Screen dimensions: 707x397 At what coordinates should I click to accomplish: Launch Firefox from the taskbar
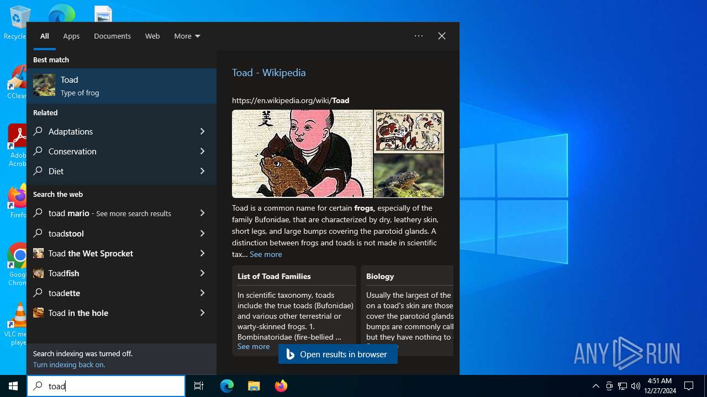(x=281, y=386)
